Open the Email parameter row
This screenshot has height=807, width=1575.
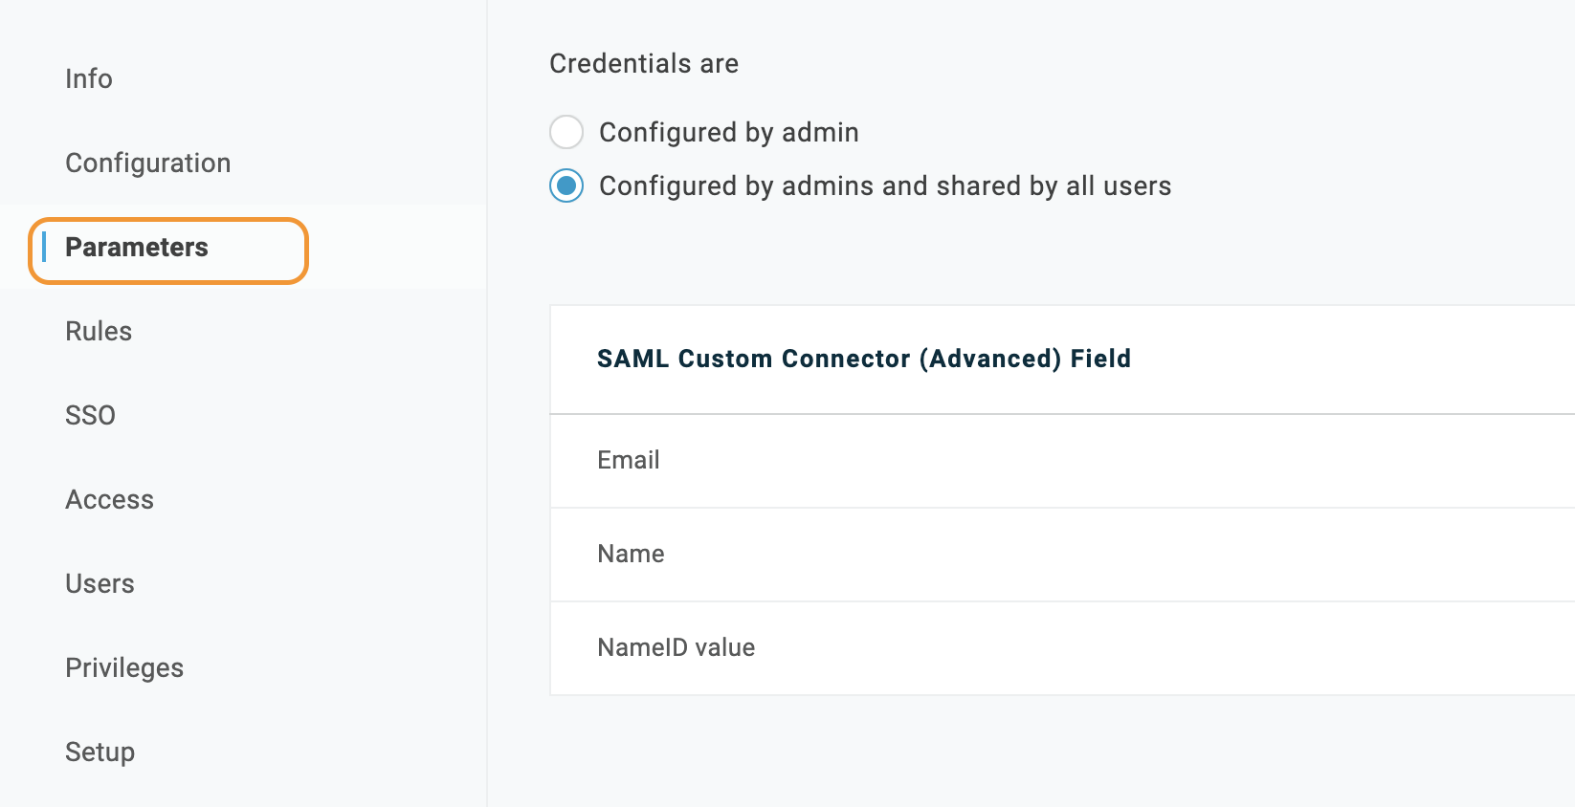point(629,460)
